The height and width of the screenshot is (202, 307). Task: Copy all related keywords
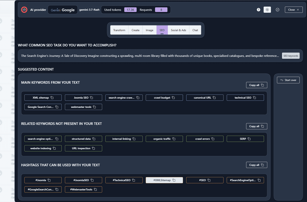[257, 126]
